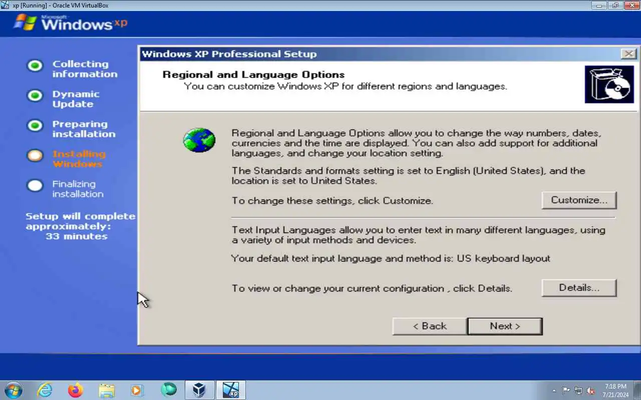Viewport: 641px width, 400px height.
Task: Close the Windows XP Professional Setup dialog
Action: pos(628,54)
